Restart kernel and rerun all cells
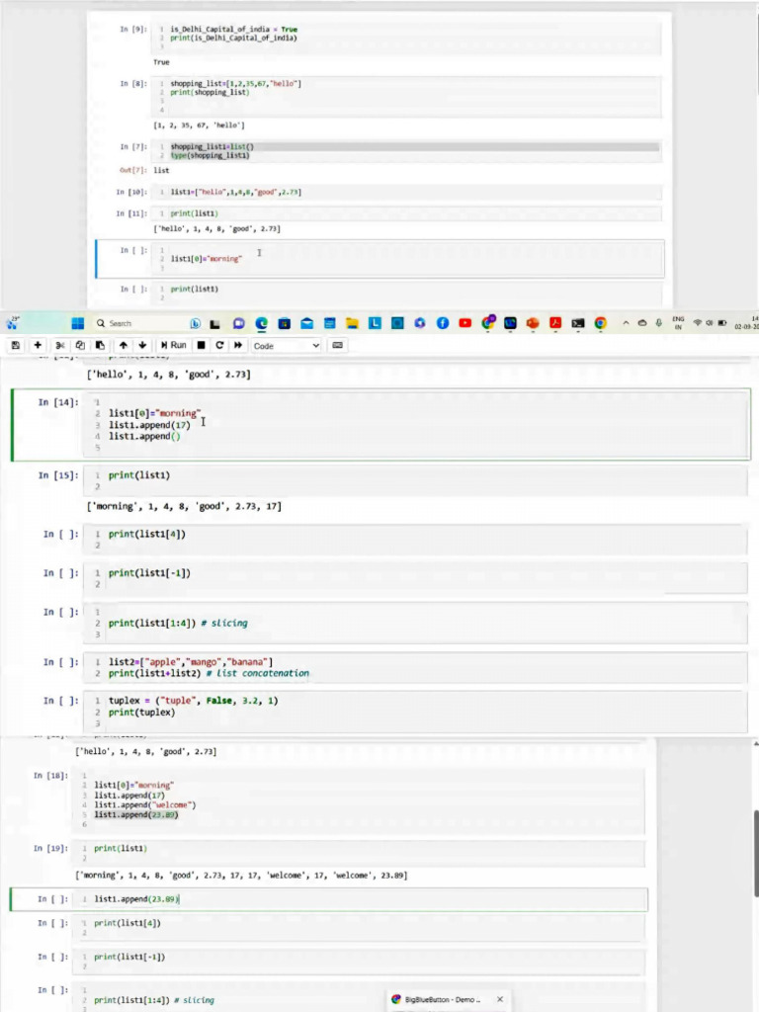This screenshot has width=759, height=1012. coord(238,345)
